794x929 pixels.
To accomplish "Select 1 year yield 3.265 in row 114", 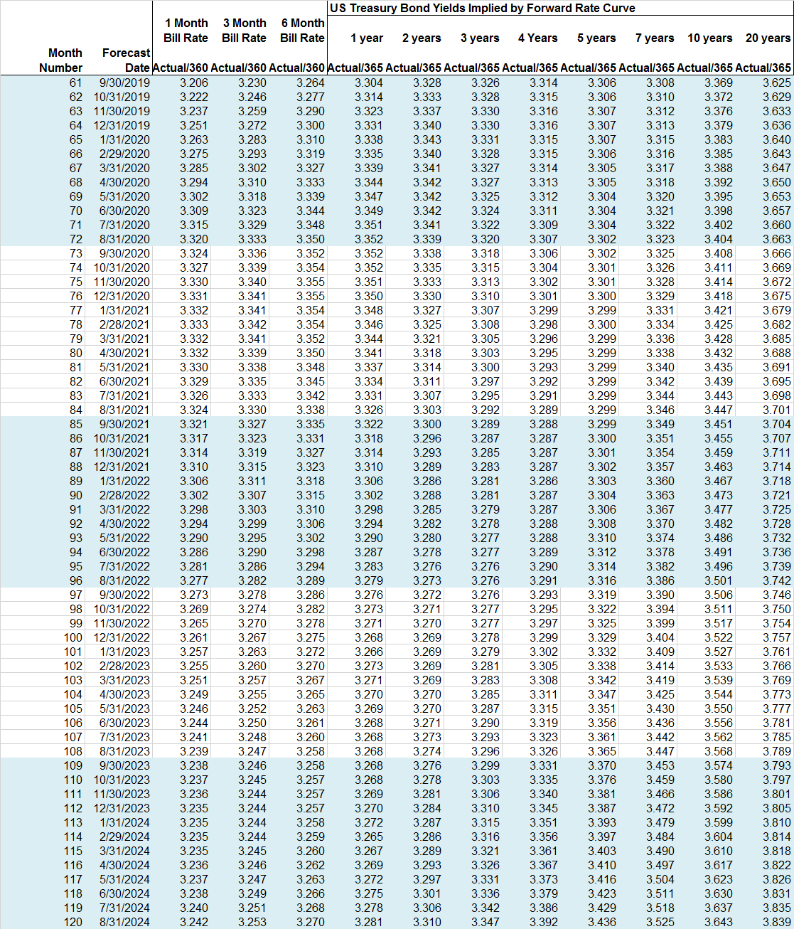I will (369, 837).
